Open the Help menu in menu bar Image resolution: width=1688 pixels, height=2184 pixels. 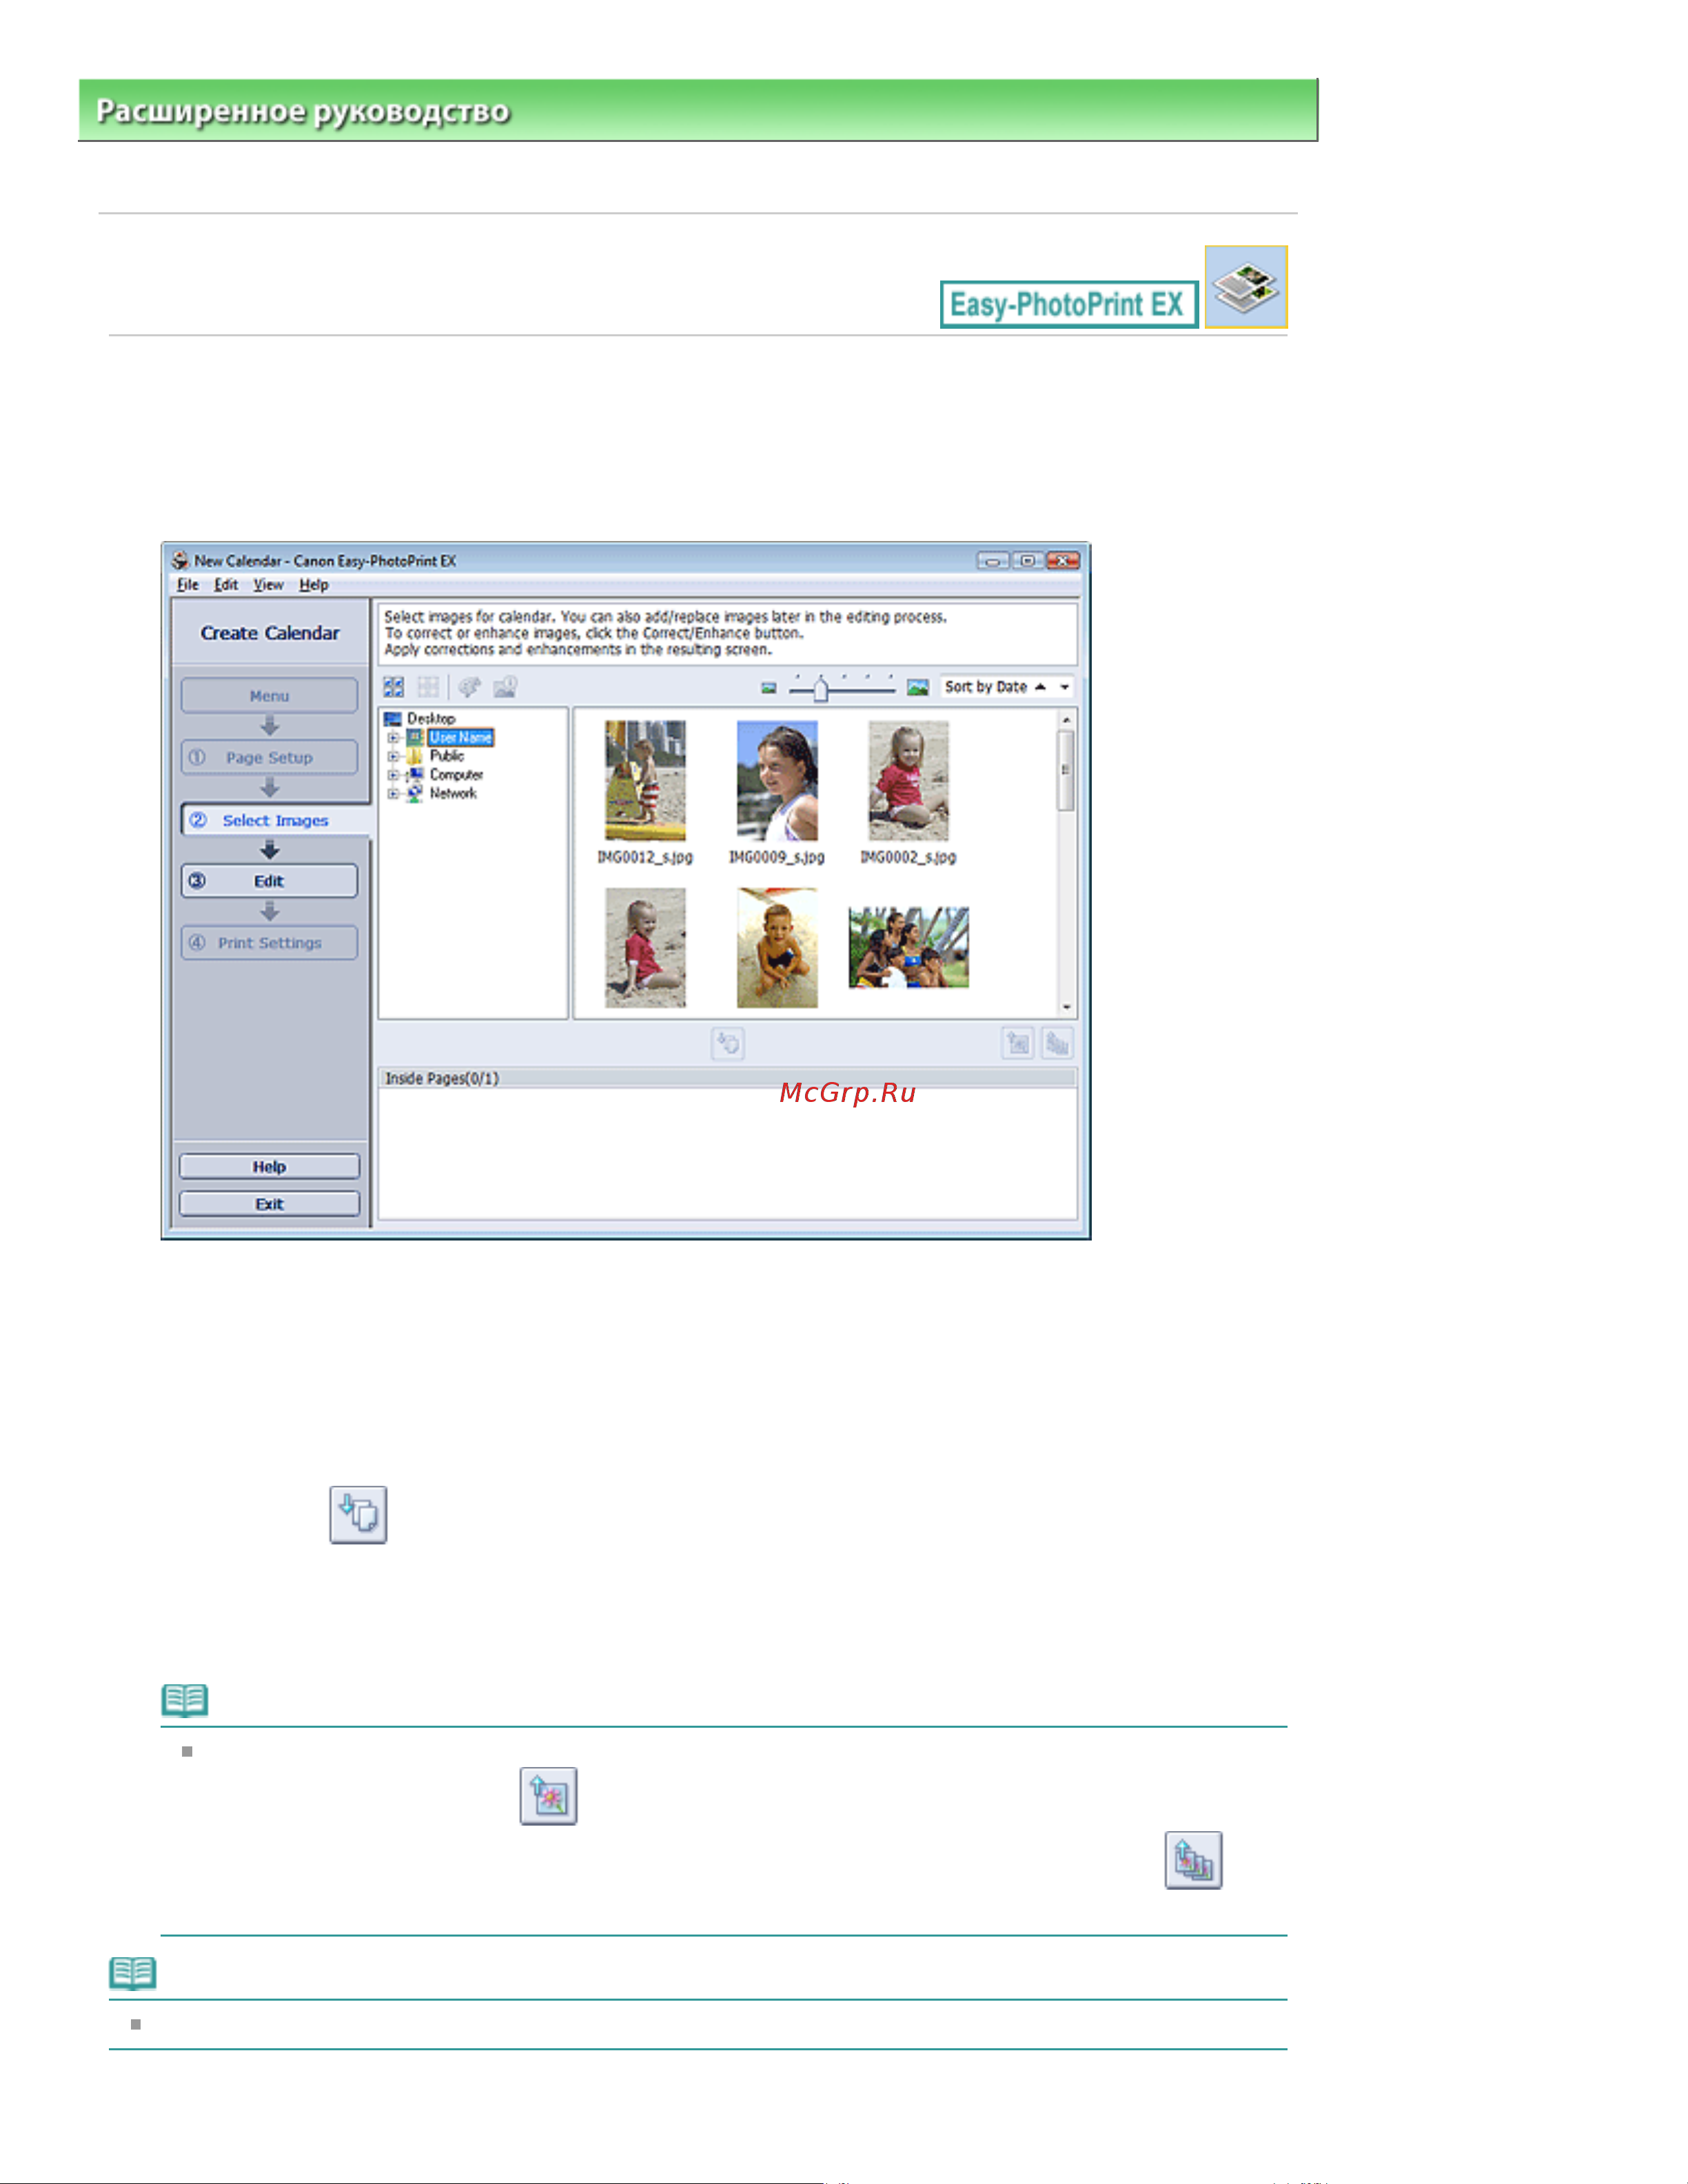click(x=314, y=585)
